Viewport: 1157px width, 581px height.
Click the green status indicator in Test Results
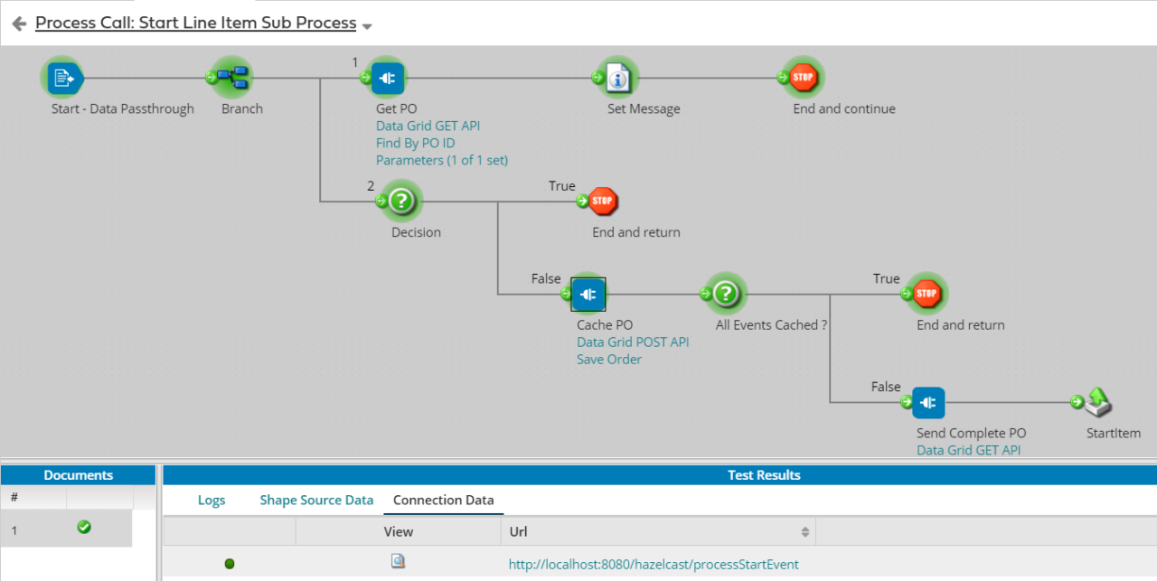tap(230, 562)
